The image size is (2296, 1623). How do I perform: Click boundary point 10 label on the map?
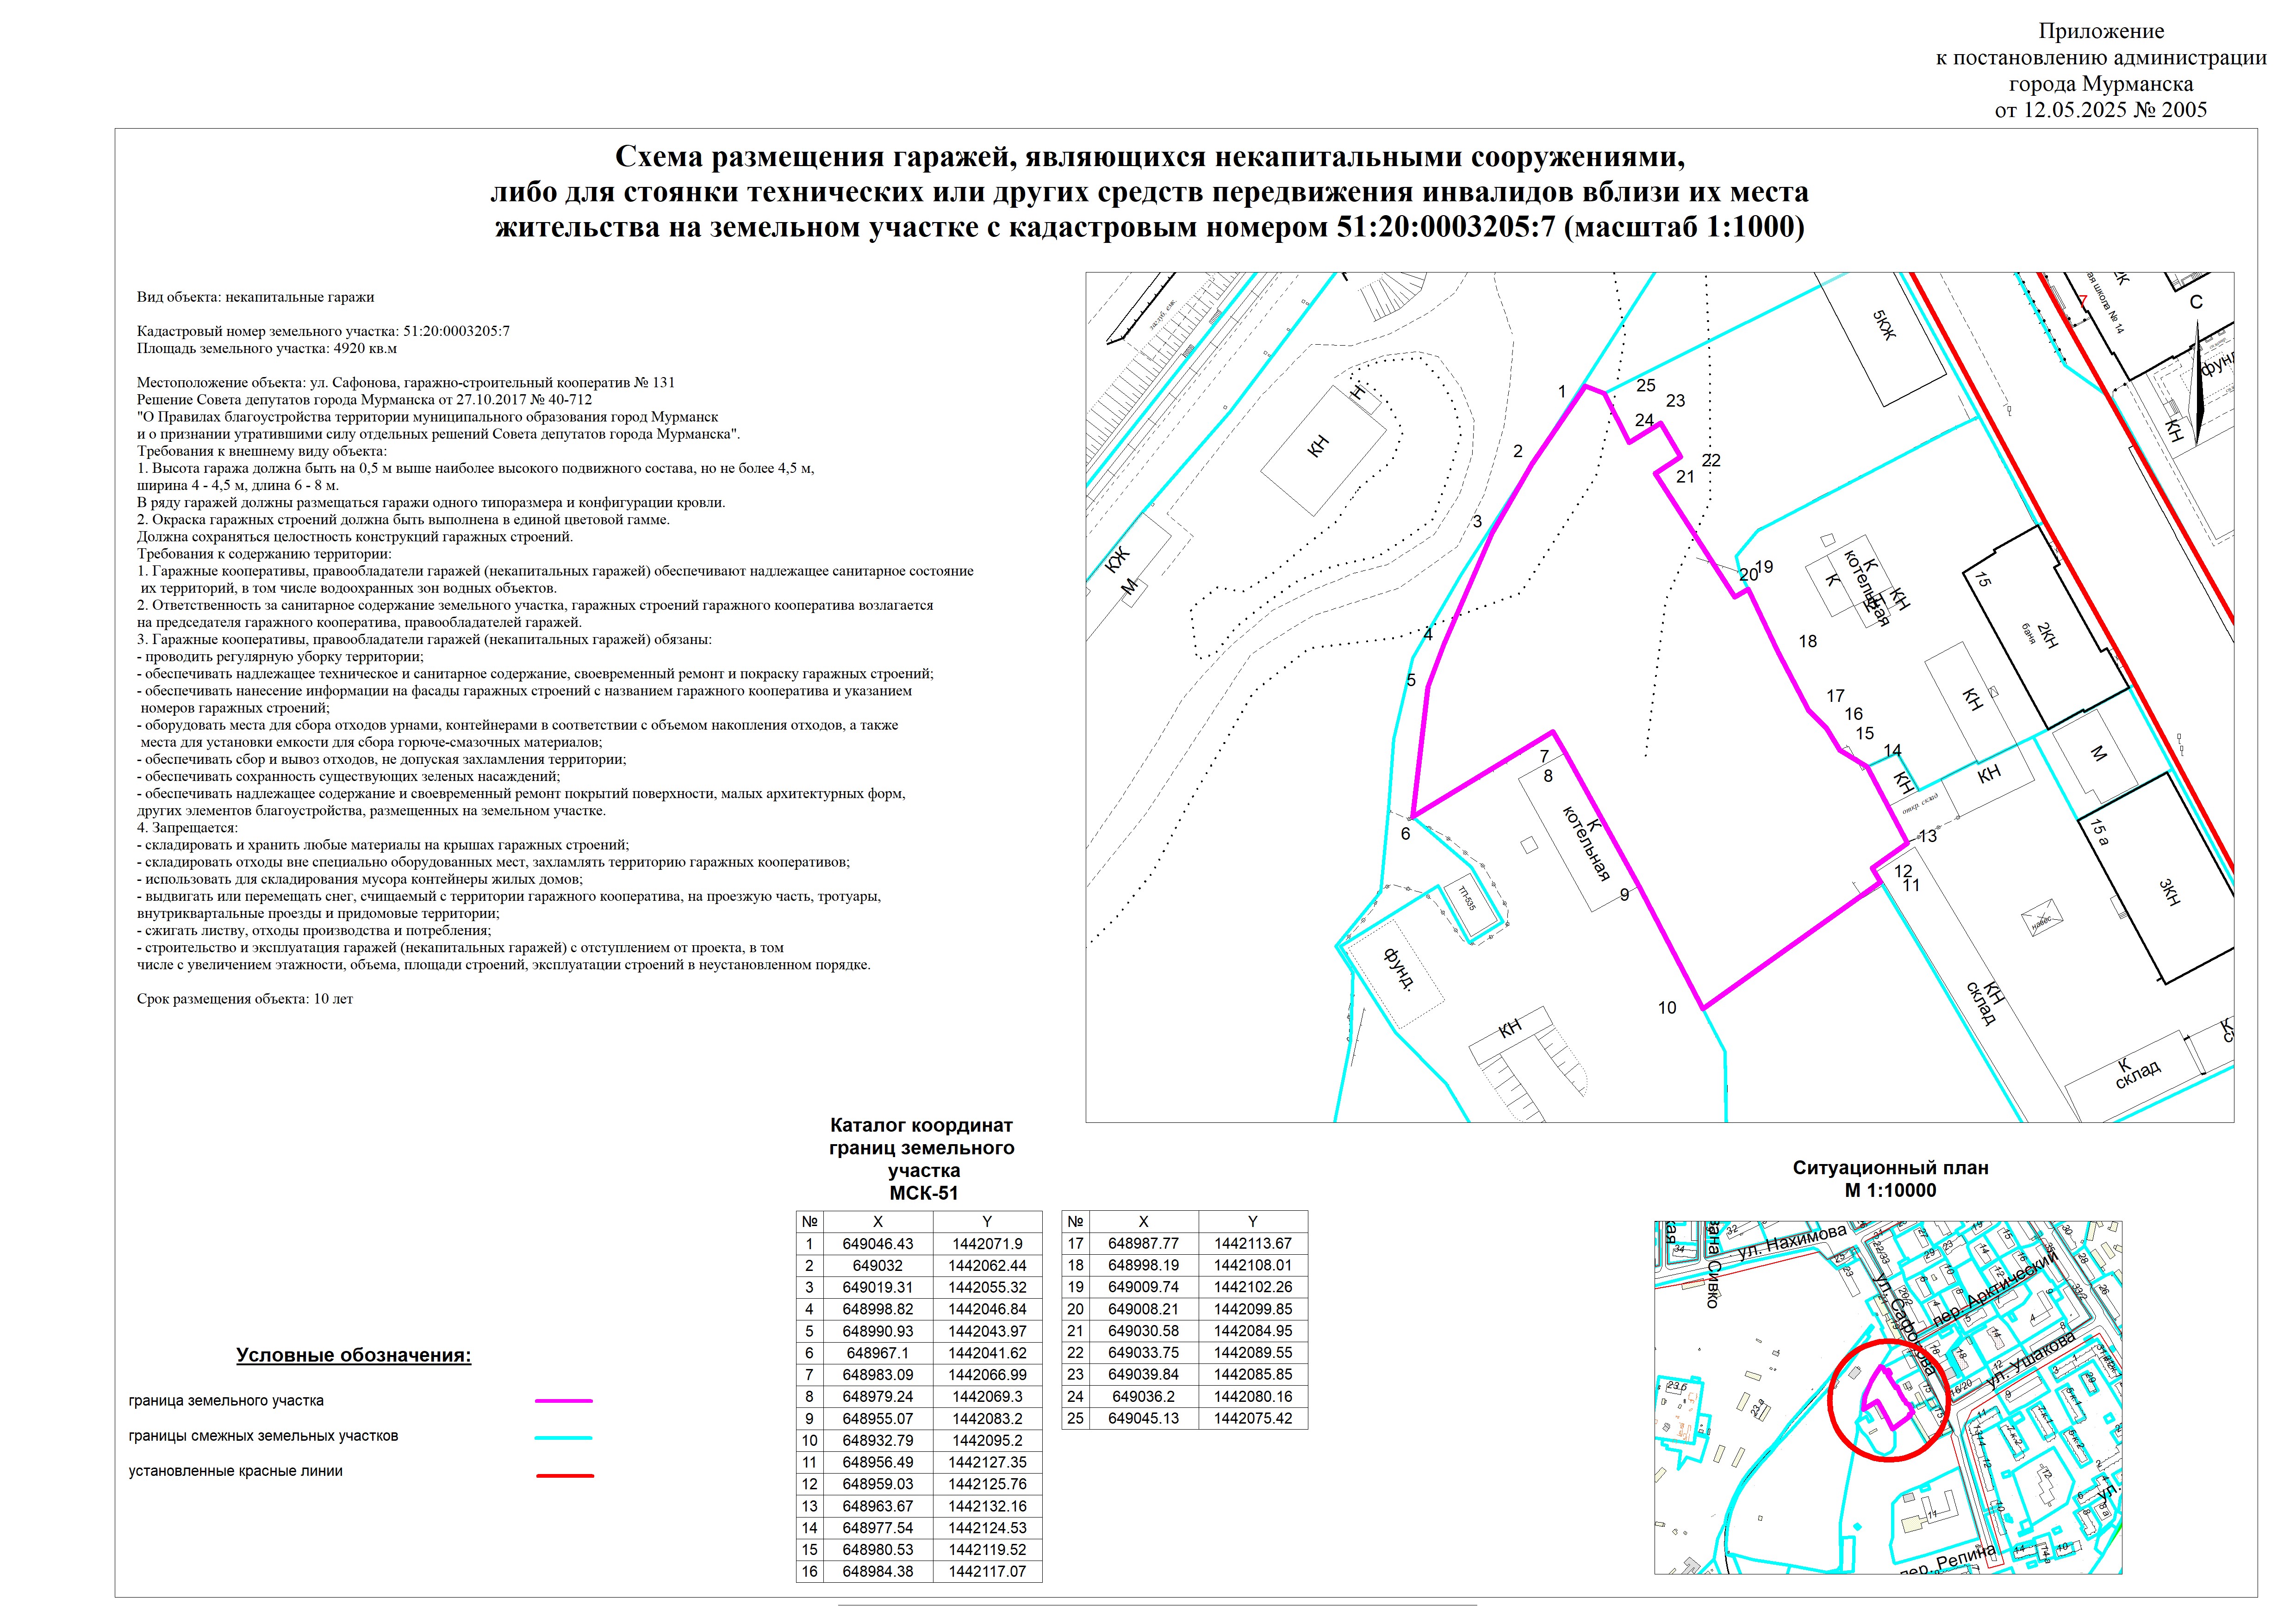(1667, 1009)
